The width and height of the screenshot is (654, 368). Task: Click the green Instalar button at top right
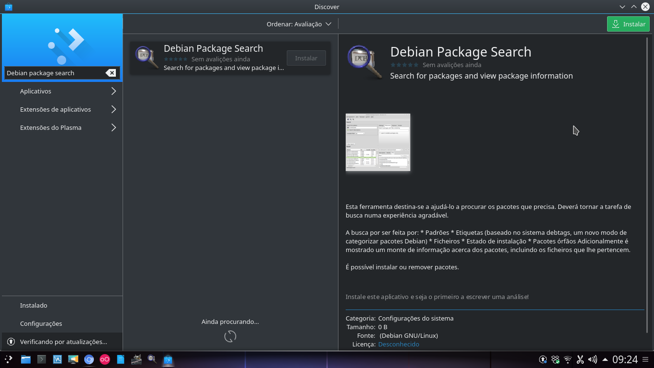pos(628,24)
